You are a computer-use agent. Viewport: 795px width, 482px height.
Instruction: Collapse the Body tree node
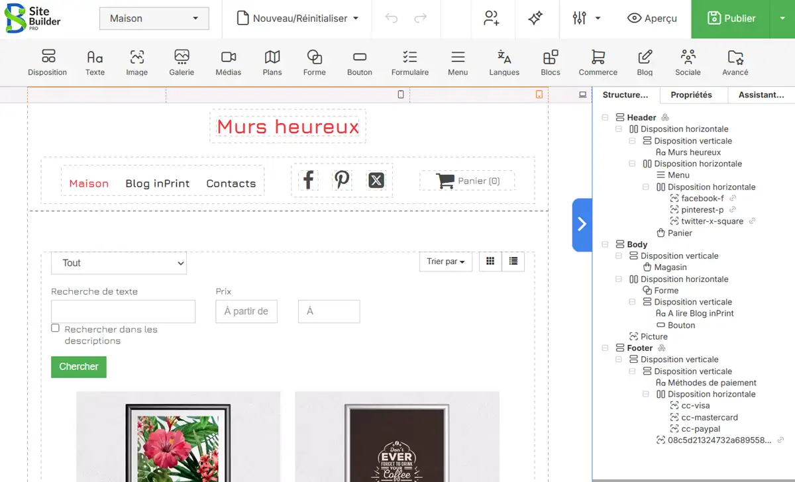tap(605, 244)
